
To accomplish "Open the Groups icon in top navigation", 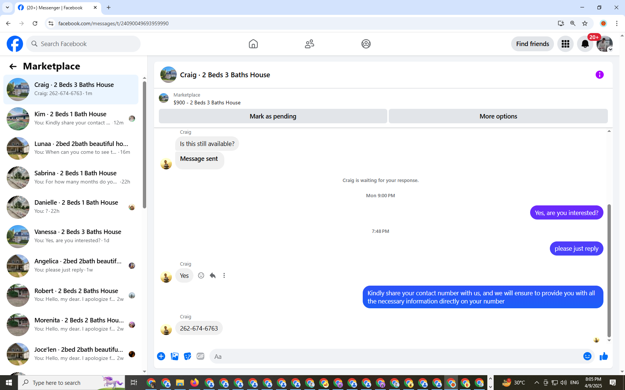I will pos(366,44).
